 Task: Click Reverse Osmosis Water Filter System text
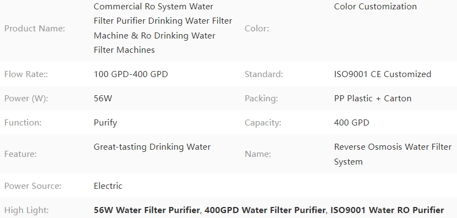click(x=393, y=154)
